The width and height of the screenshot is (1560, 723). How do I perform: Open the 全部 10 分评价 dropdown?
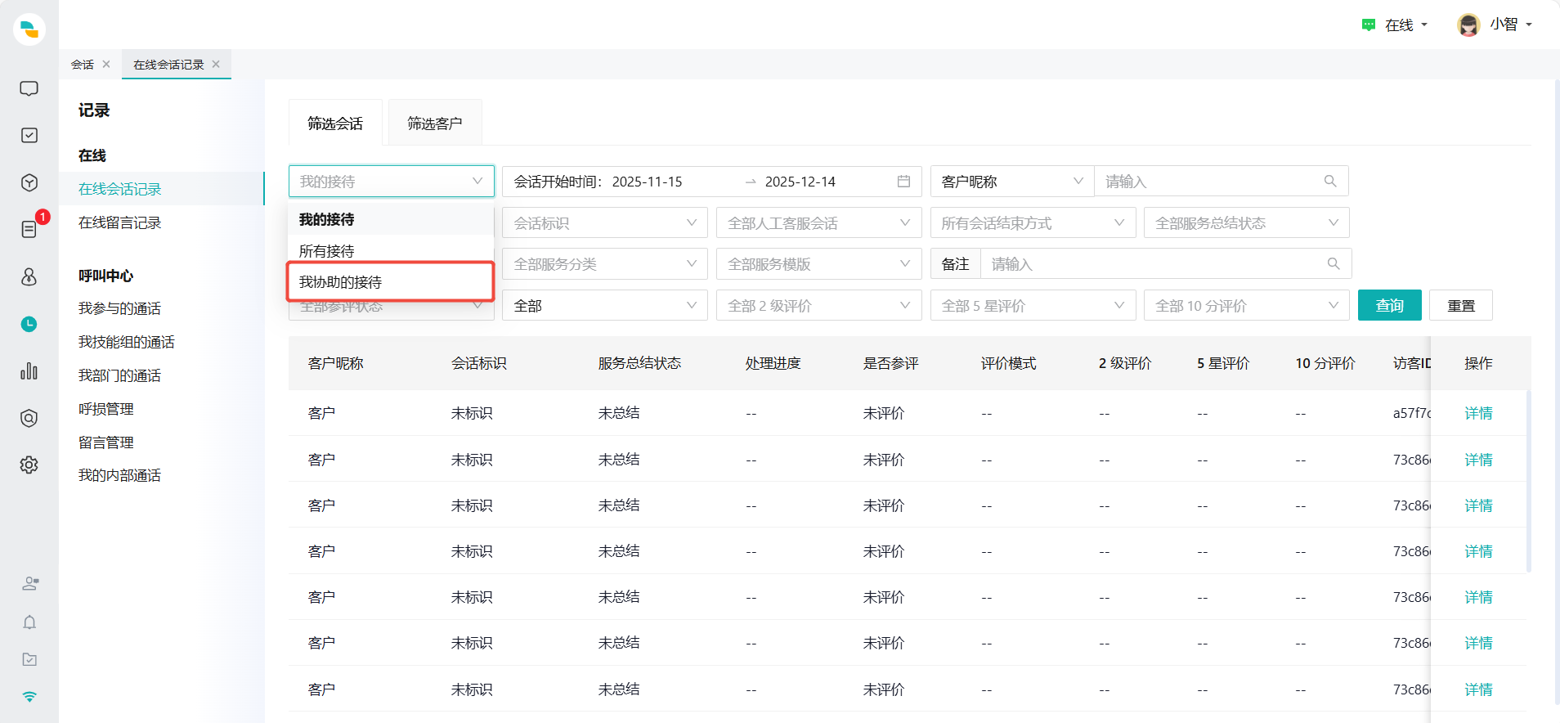1247,306
